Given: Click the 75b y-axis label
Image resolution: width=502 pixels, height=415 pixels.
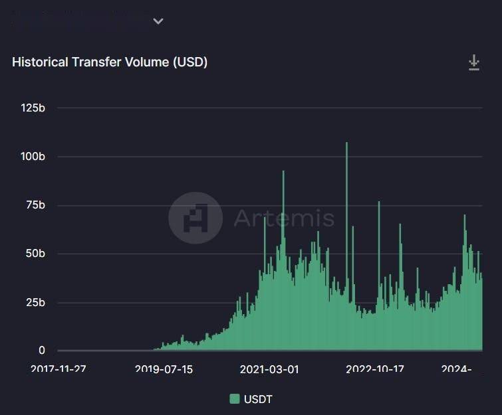Looking at the screenshot, I should (35, 205).
